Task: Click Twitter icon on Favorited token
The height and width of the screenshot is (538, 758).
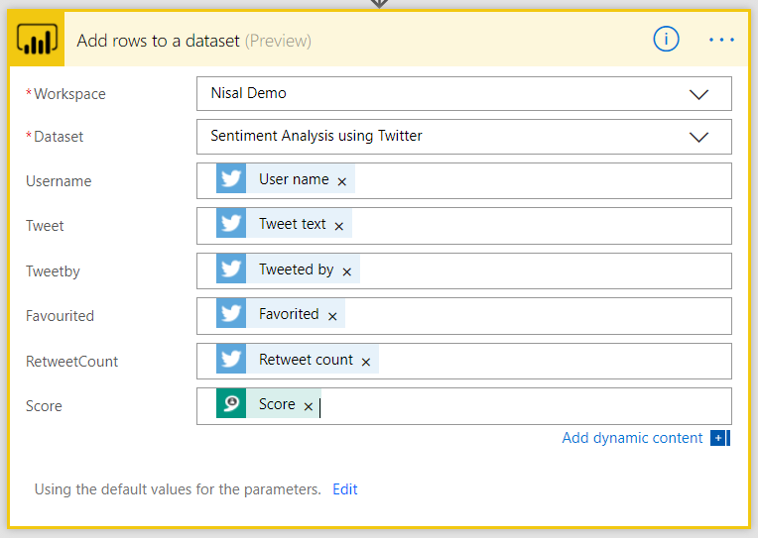Action: (x=231, y=313)
